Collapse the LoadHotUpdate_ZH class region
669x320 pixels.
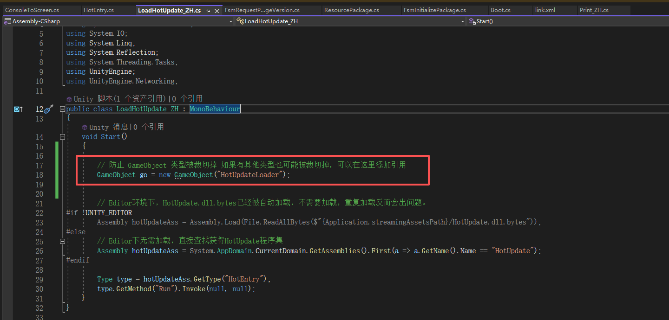point(62,109)
